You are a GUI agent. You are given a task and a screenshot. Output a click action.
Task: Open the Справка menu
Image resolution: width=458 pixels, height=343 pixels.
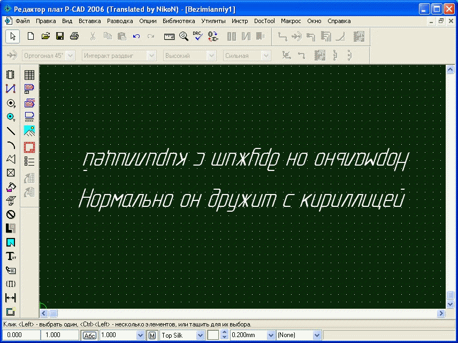coord(339,21)
